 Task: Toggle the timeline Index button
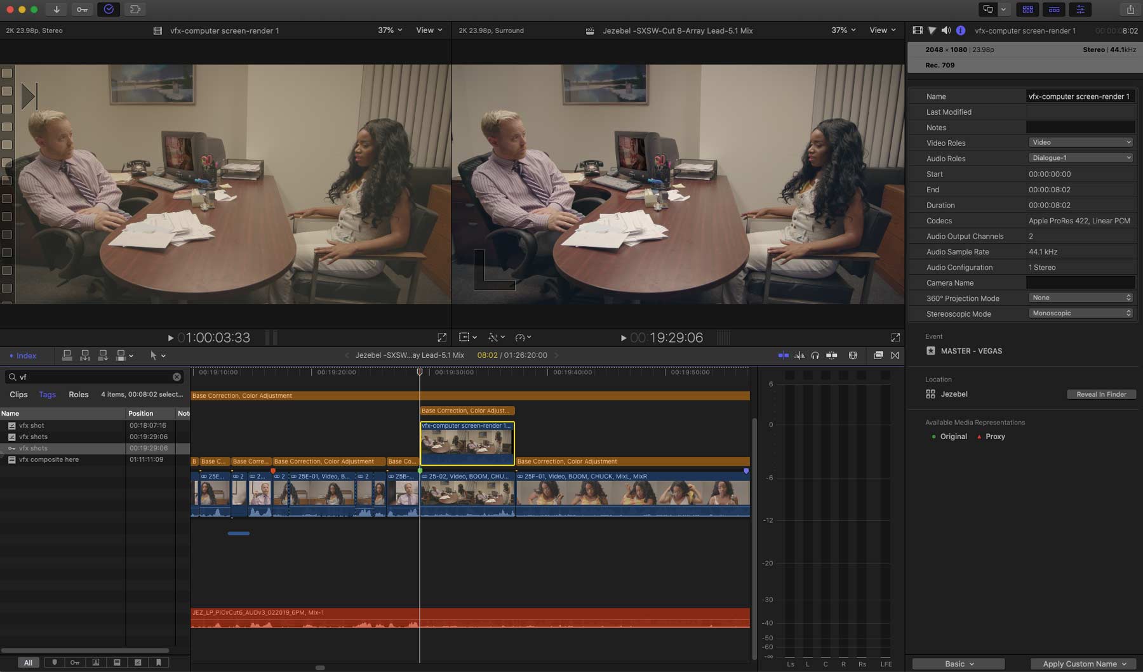[22, 355]
